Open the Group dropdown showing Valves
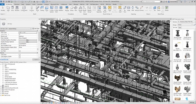Screen dimensions: 196x104 click(185, 25)
